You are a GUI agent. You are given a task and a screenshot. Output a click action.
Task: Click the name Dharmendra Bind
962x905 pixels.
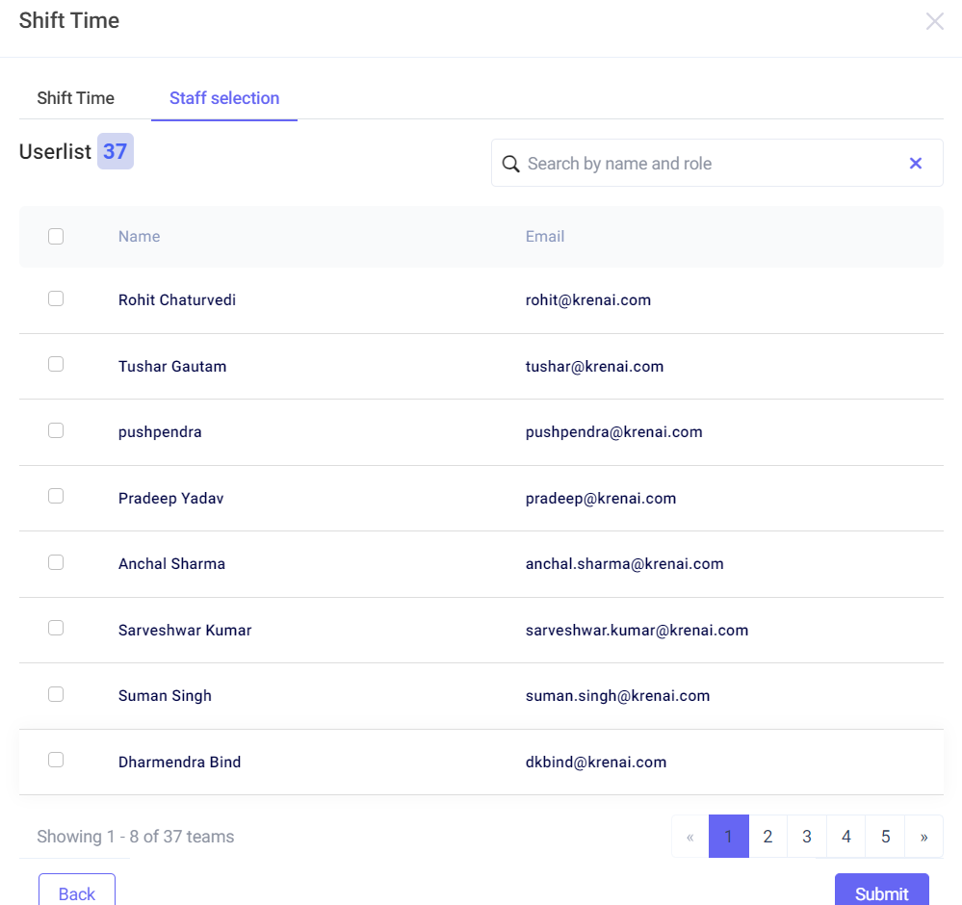(180, 763)
